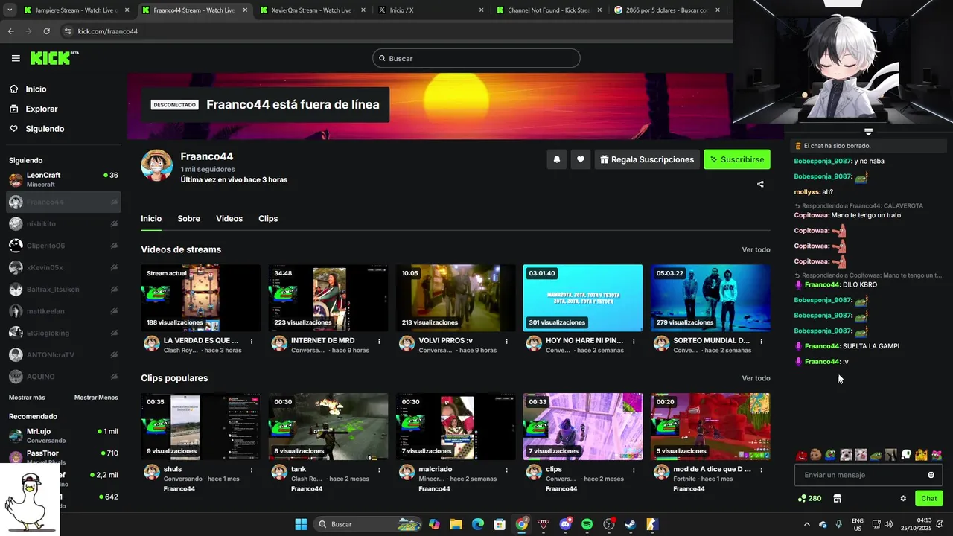Open PassThor recommended channel

(x=63, y=457)
